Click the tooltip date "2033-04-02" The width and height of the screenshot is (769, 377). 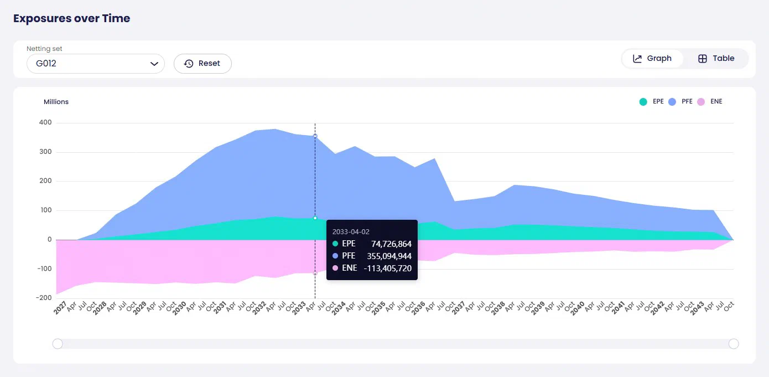tap(351, 232)
